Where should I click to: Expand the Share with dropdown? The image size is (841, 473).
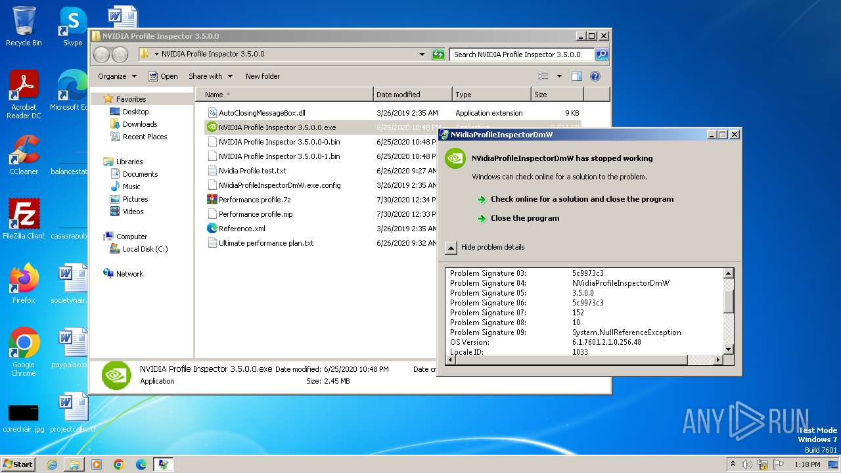coord(210,76)
